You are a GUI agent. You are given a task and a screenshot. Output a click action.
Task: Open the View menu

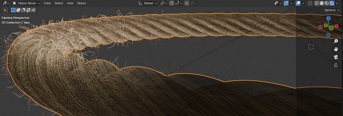coord(47,3)
